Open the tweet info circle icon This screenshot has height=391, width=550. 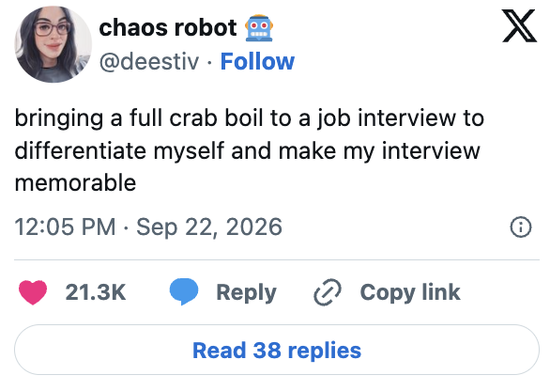(x=521, y=227)
